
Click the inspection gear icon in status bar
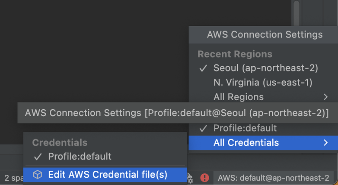coord(190,178)
